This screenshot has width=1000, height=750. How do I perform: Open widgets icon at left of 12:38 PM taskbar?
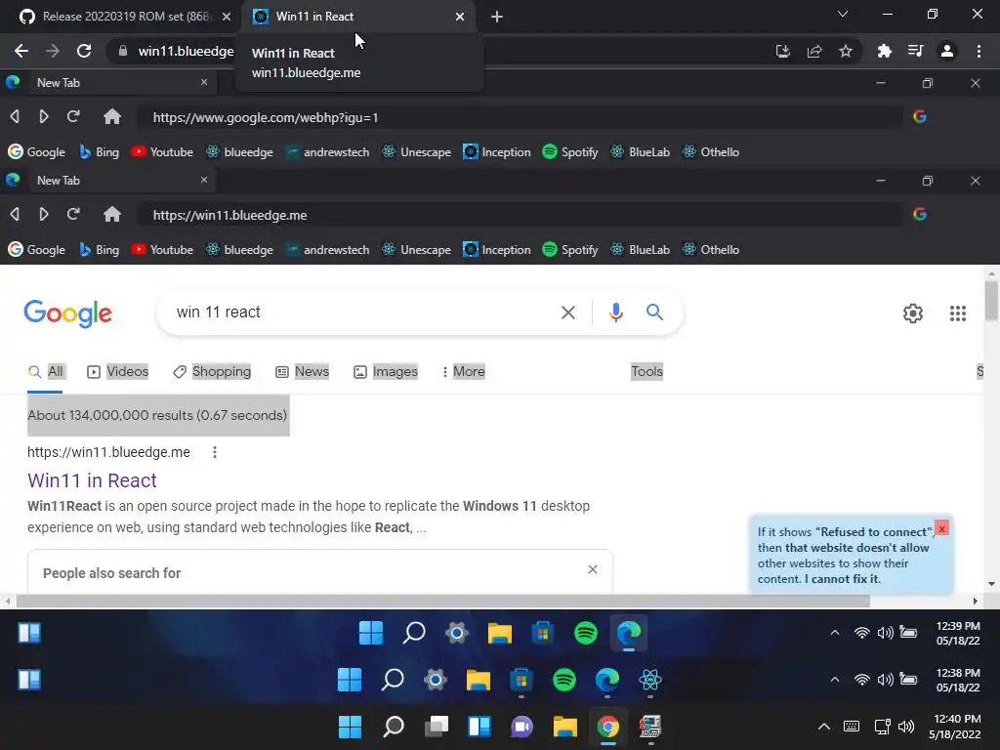click(x=29, y=680)
